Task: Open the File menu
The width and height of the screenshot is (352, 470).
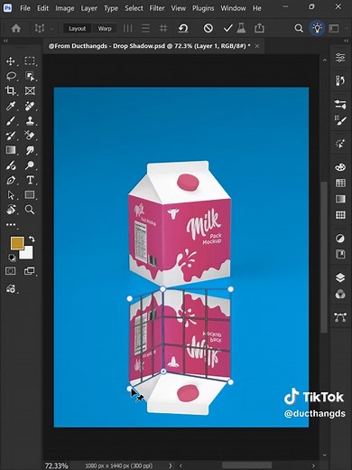Action: pos(25,8)
